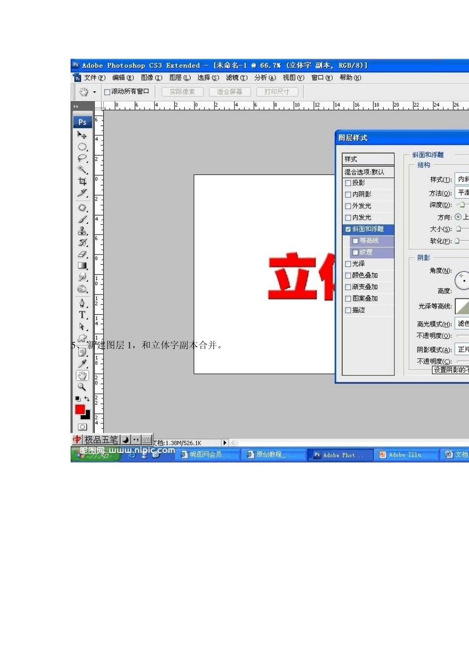Viewport: 469px width, 664px height.
Task: Uncheck the 斜面和浮雕 checkbox
Action: pyautogui.click(x=348, y=229)
